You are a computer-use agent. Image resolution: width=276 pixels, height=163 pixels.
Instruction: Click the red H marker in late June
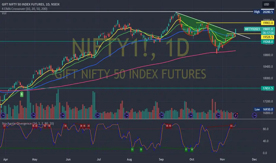[x=89, y=126]
